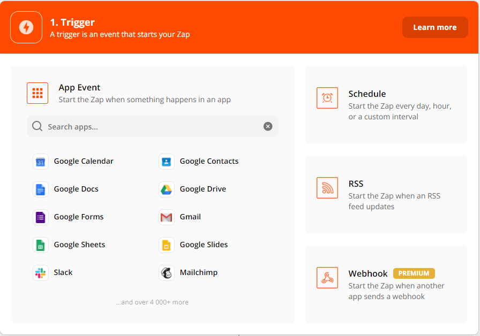Choose the Google Forms app label
480x336 pixels.
coord(79,217)
